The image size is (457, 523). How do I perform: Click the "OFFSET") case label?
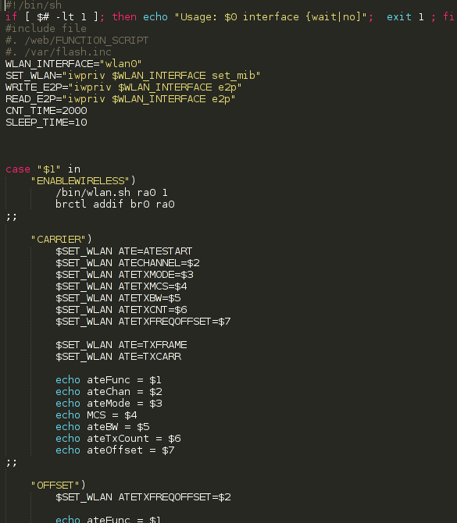pyautogui.click(x=58, y=486)
